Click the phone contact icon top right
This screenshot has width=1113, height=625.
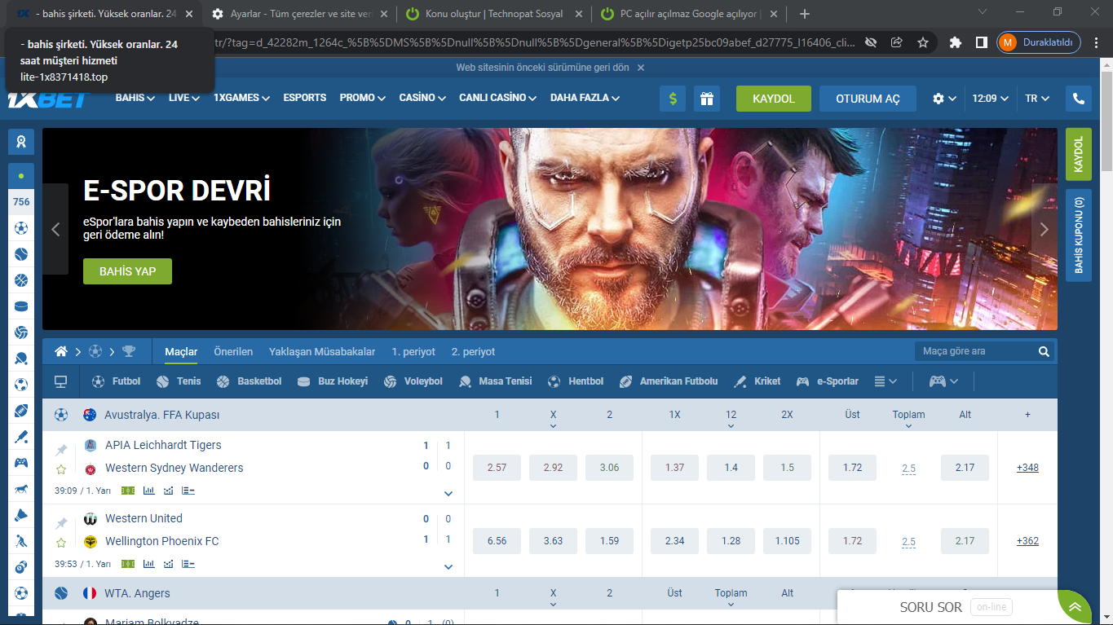pos(1078,98)
